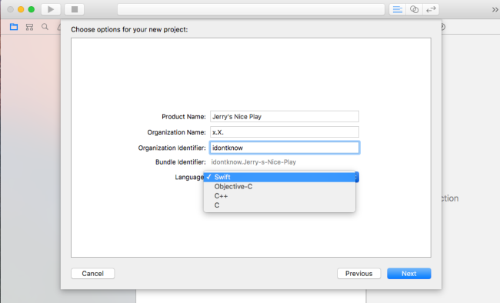Show the Standard editor icon
Screen dimensions: 500x303
(x=398, y=9)
